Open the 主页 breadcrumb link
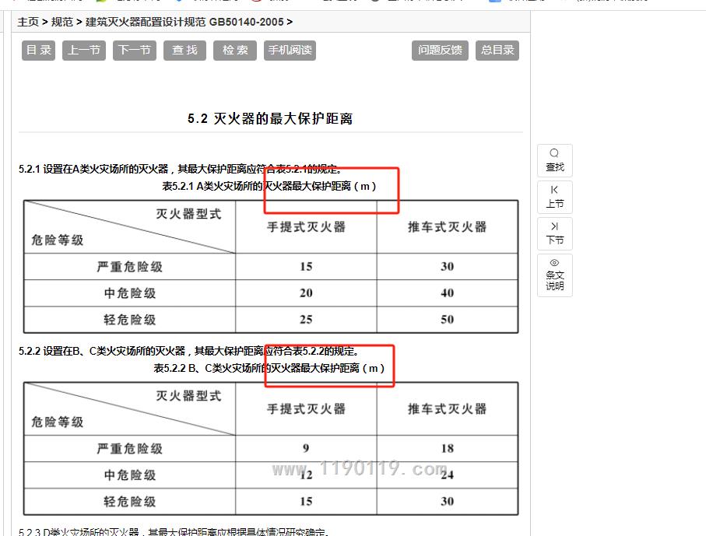 pyautogui.click(x=28, y=22)
